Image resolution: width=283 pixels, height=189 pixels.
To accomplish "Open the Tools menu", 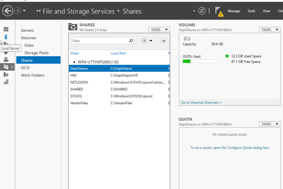I will (x=251, y=11).
